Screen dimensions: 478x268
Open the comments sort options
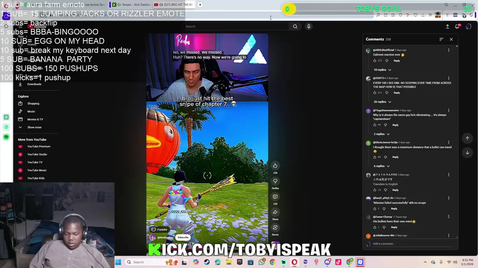pyautogui.click(x=441, y=39)
